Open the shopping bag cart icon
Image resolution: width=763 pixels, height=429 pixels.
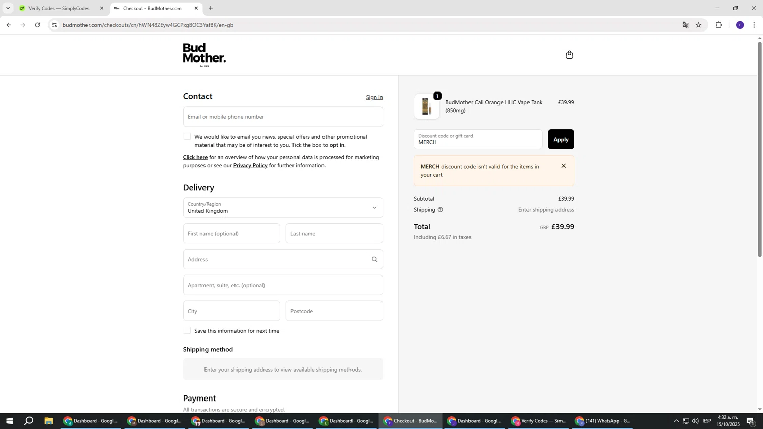click(569, 55)
